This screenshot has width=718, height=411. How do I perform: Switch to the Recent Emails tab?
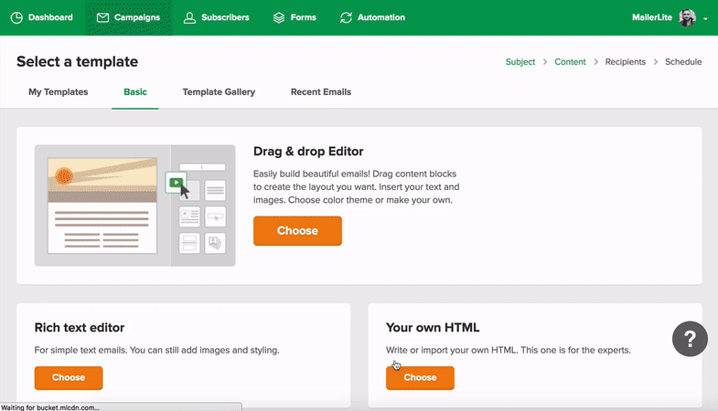[x=321, y=92]
